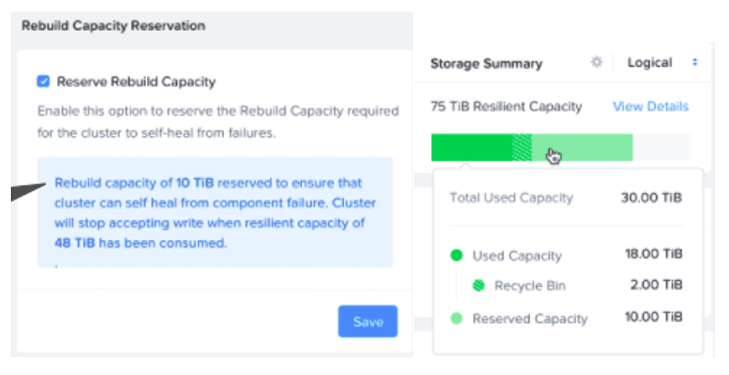Click the grey free portion of capacity bar
Viewport: 729px width, 375px height.
(661, 148)
